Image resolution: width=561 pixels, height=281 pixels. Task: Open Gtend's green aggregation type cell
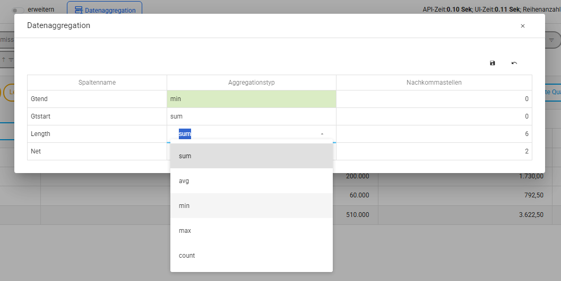click(252, 99)
